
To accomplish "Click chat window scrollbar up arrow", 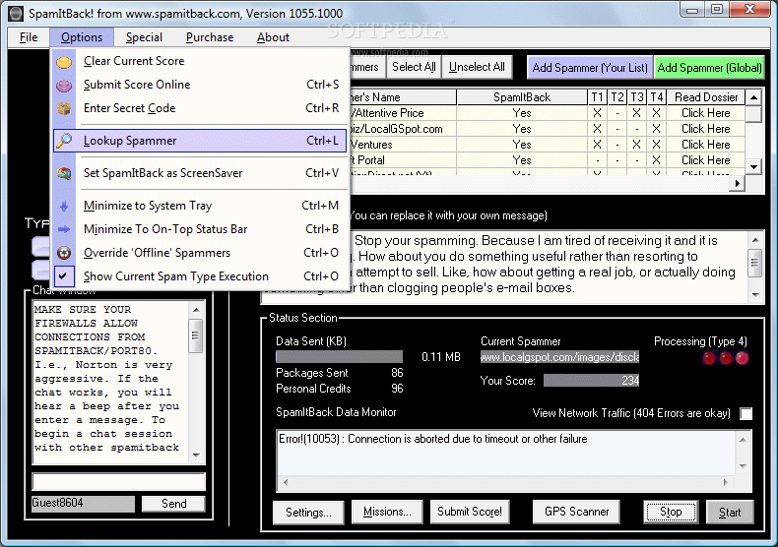I will click(196, 310).
